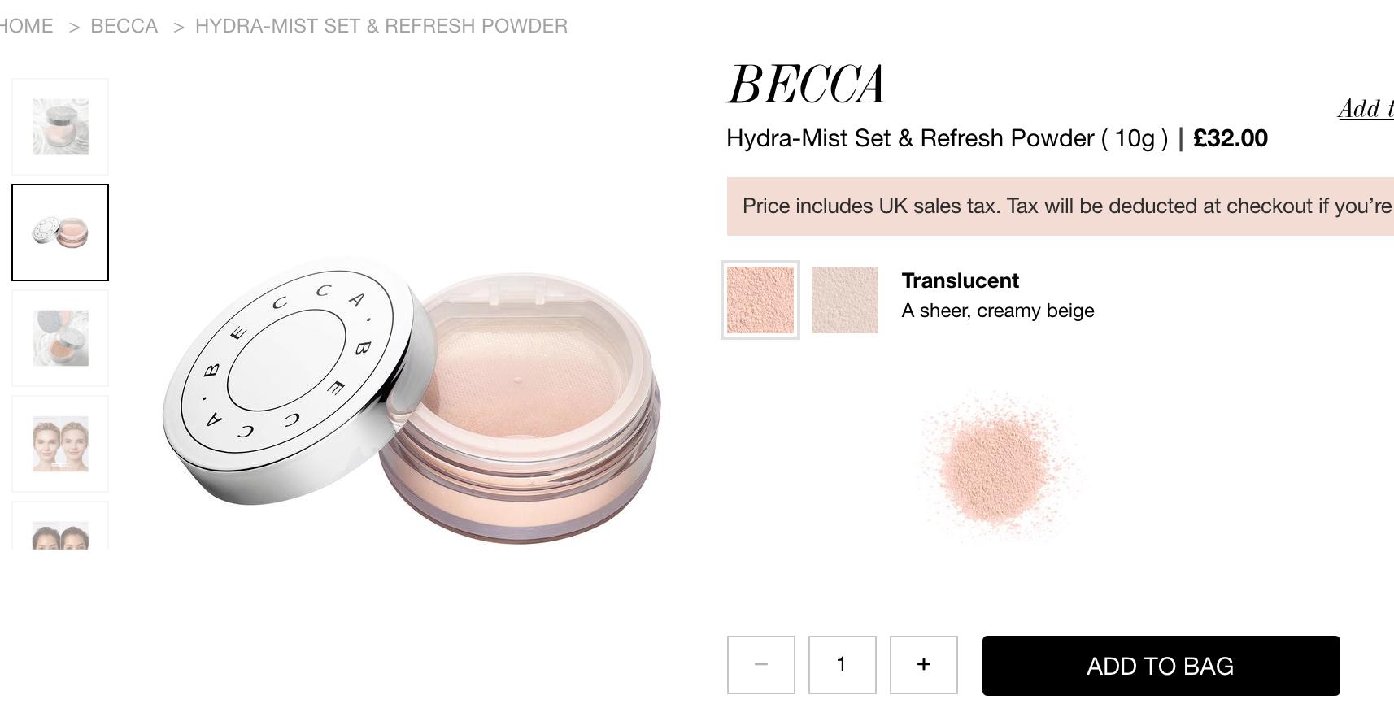Select the pink Translucent shade swatch
Screen dimensions: 1394x717
[760, 300]
